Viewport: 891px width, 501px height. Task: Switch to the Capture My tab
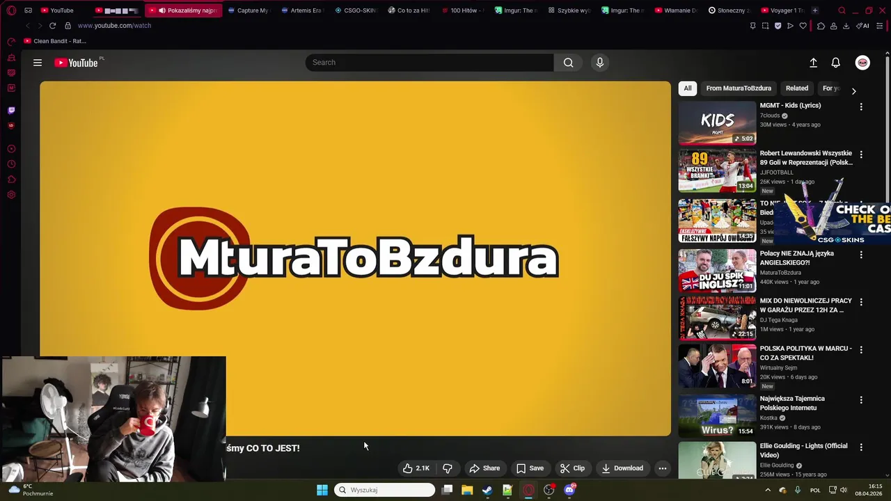(248, 10)
